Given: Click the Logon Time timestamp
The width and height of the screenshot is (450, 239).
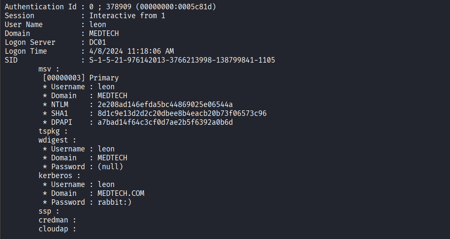Looking at the screenshot, I should (x=131, y=51).
